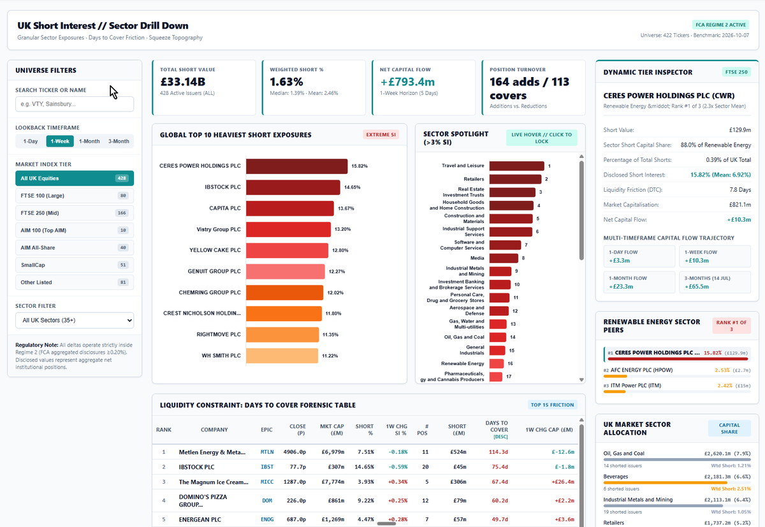Viewport: 765px width, 527px height.
Task: Click the Capital Share badge
Action: coord(729,429)
